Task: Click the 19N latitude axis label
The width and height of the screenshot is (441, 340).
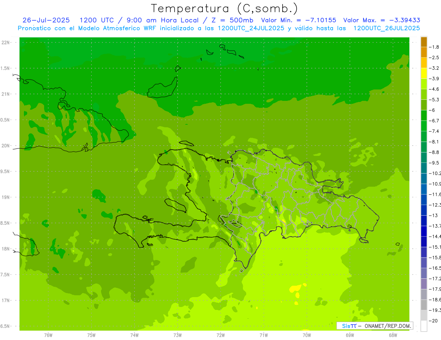Action: pos(6,197)
